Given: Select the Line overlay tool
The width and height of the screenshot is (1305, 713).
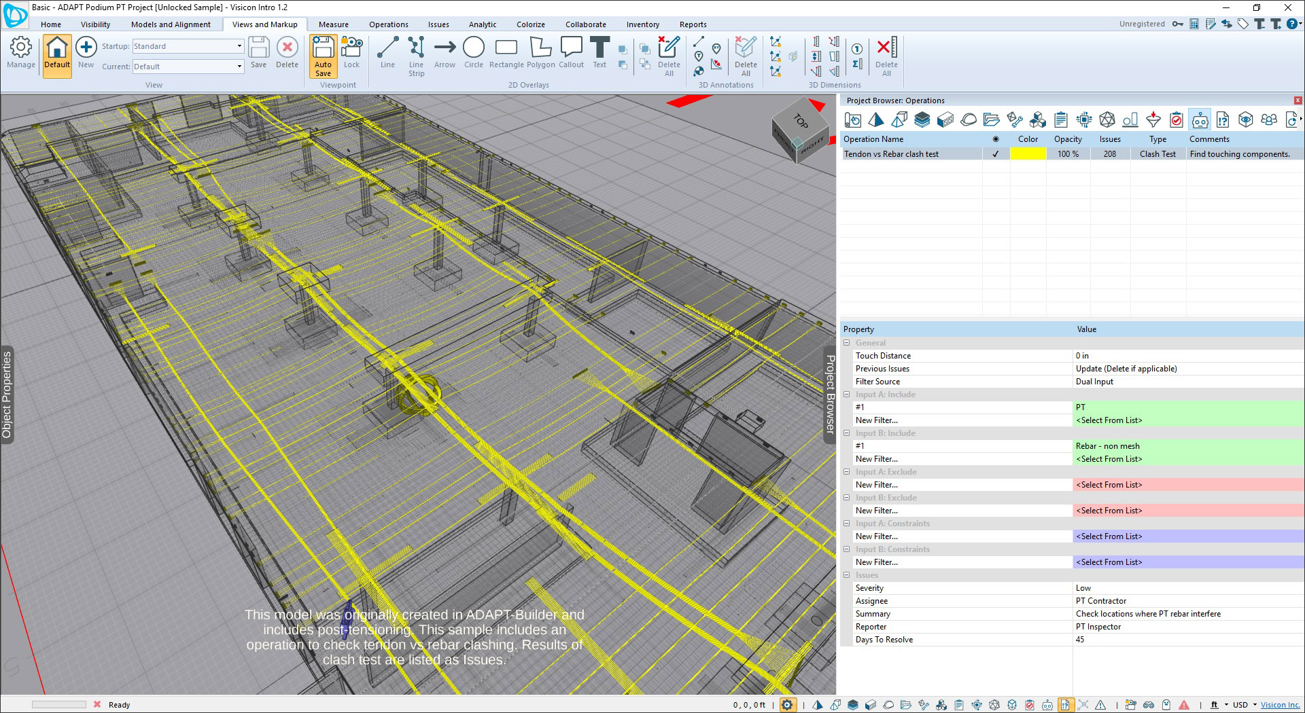Looking at the screenshot, I should [x=387, y=53].
